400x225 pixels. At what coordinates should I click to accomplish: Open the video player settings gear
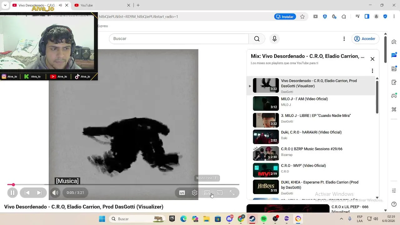[x=194, y=193]
